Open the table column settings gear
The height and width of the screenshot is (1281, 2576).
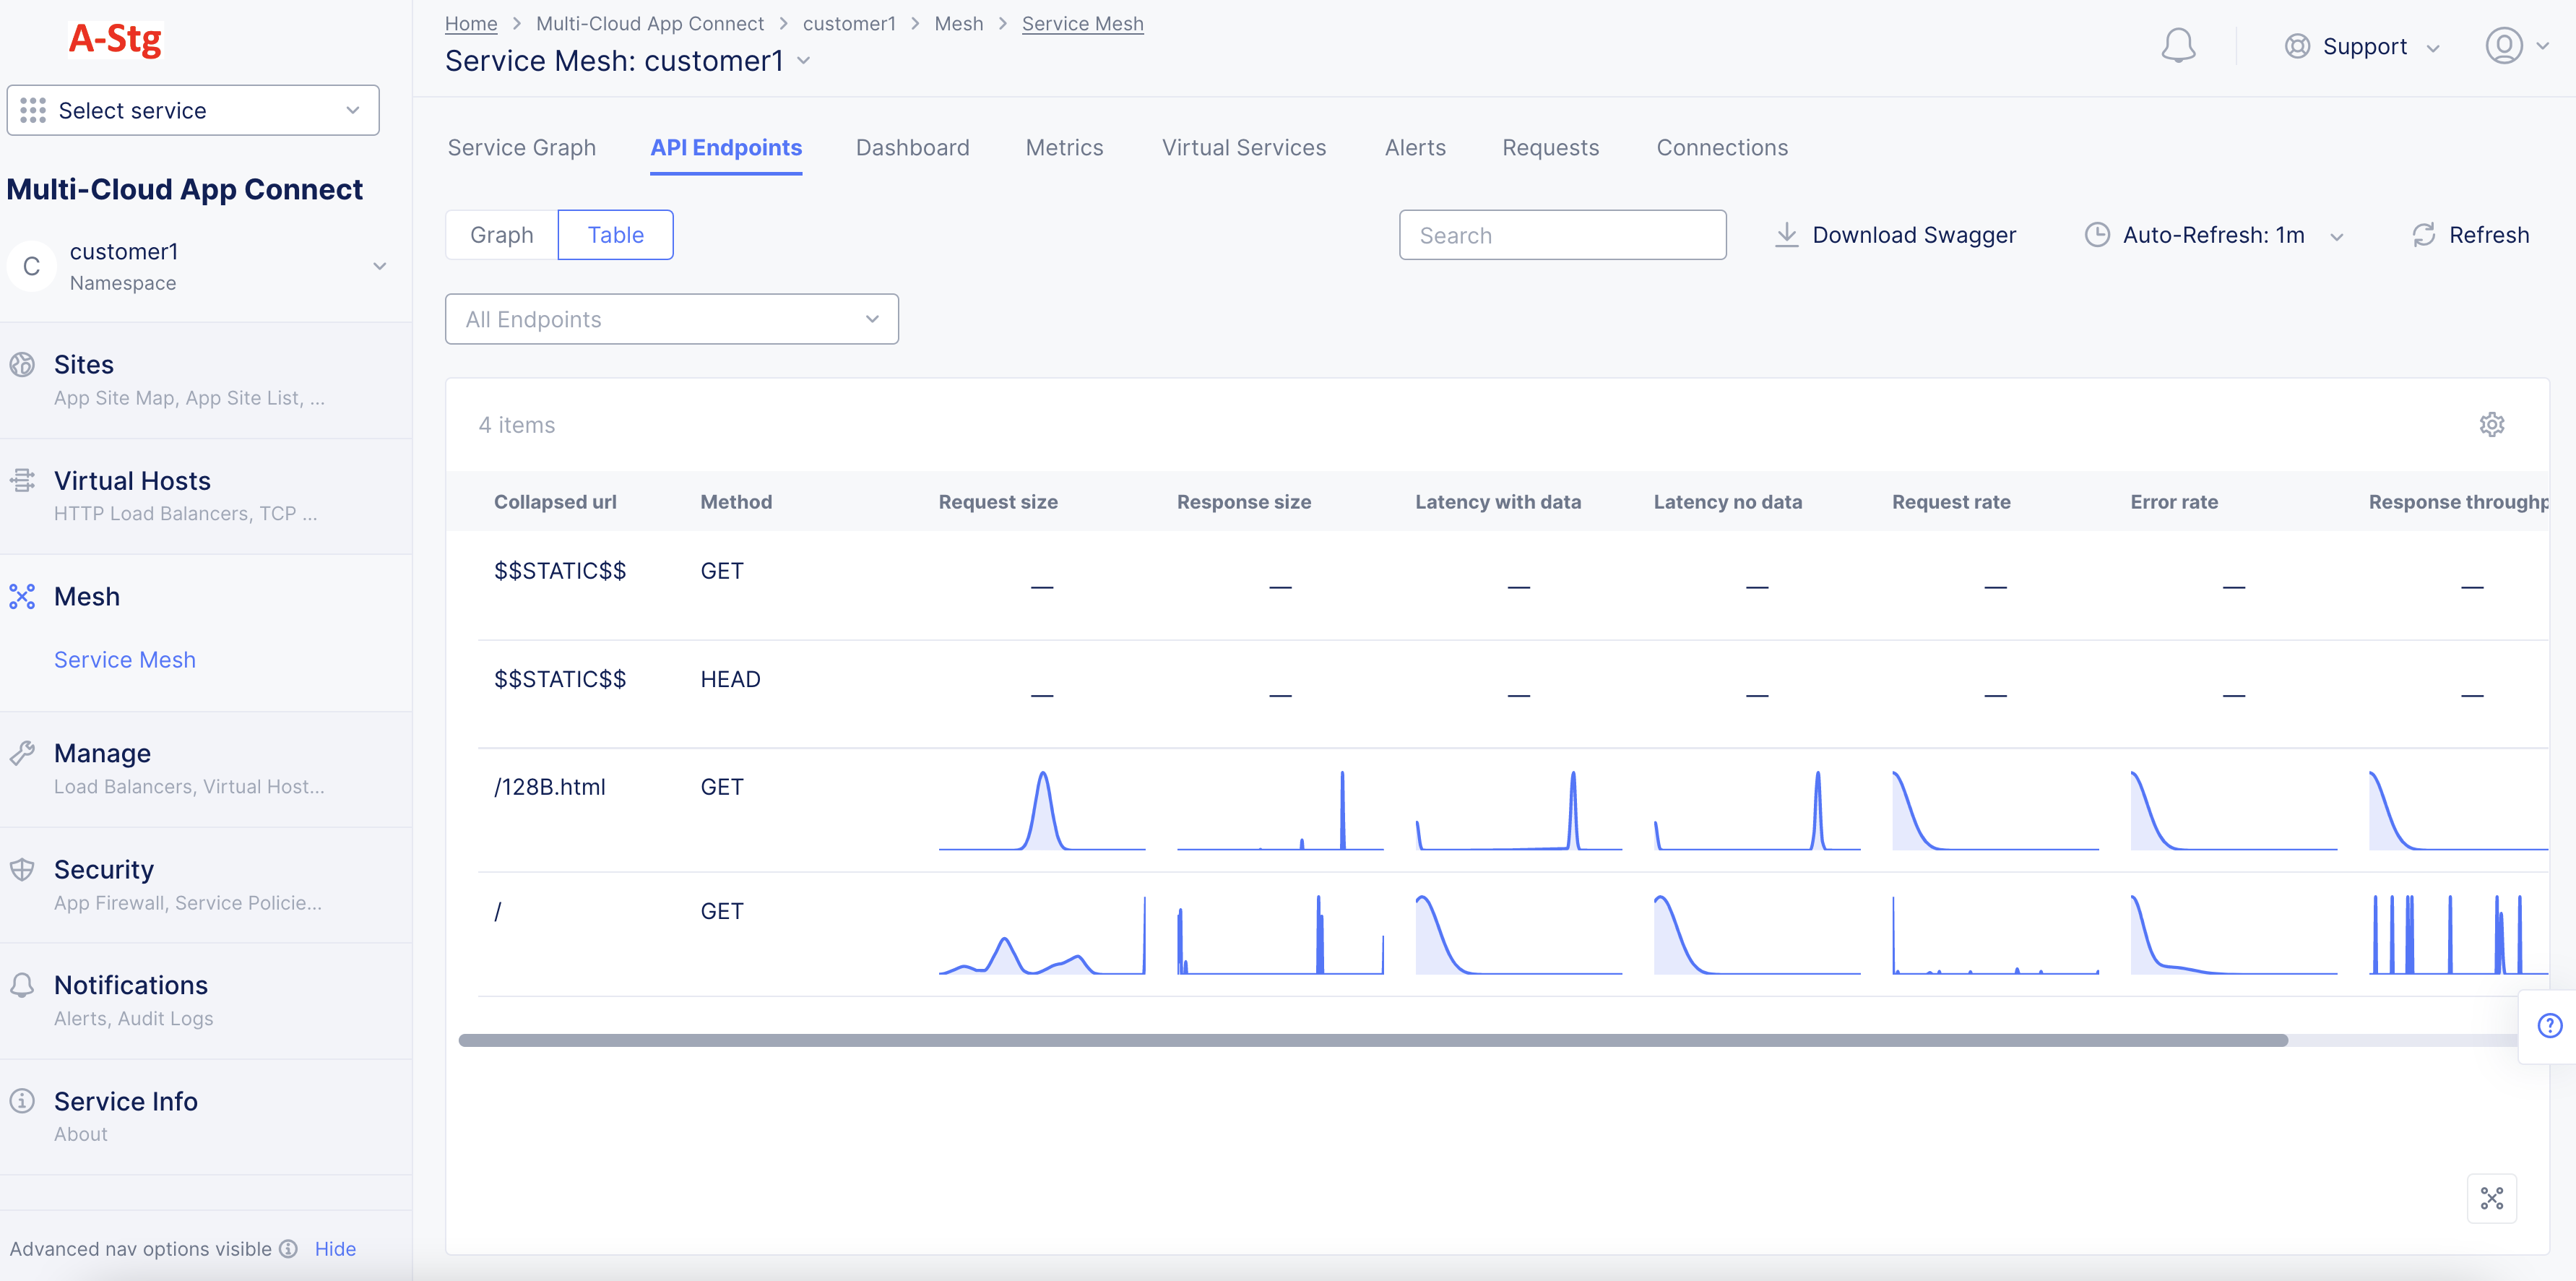2492,424
